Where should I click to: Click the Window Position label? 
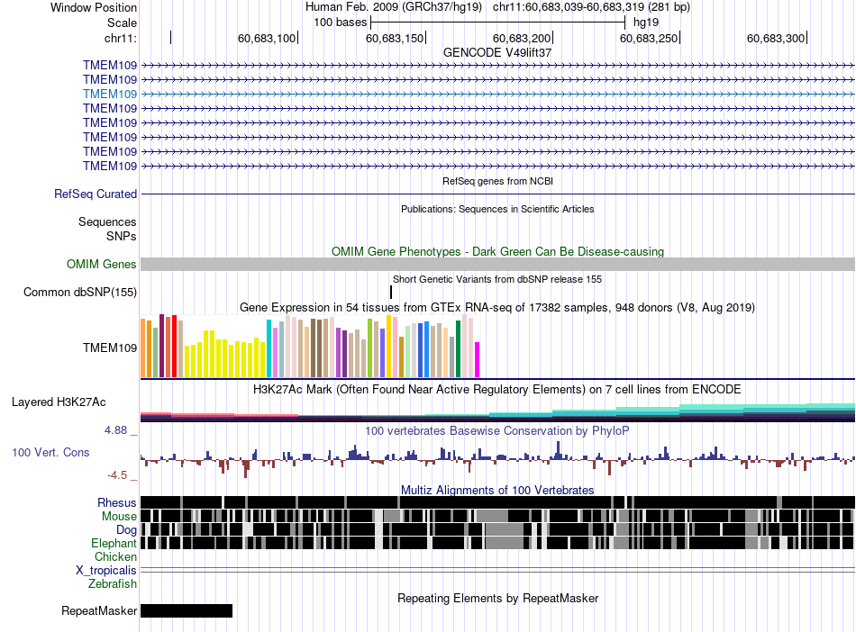(x=94, y=7)
